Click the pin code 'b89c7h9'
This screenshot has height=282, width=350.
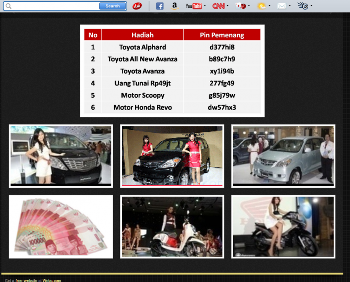click(222, 59)
